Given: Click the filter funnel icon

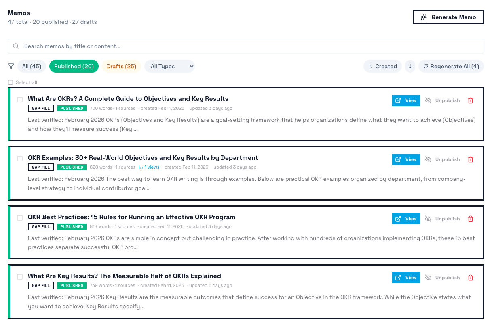Looking at the screenshot, I should [11, 66].
